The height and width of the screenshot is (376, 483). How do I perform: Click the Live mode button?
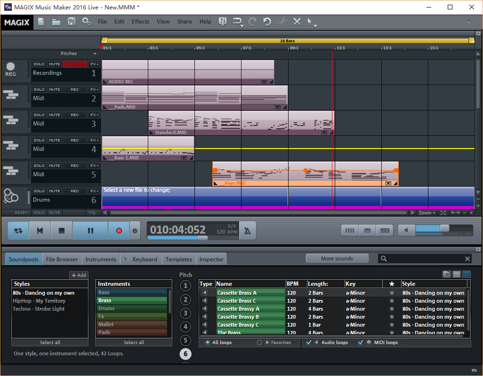coord(385,230)
